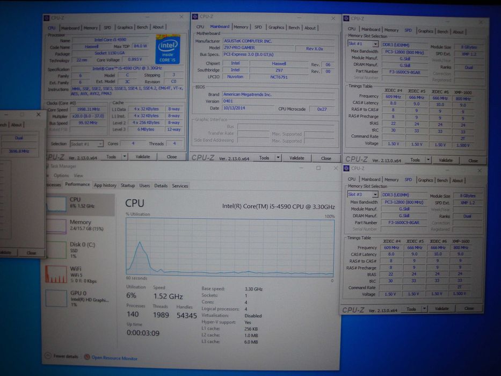Screen dimensions: 501x376
Task: Click the Intel Core i5 logo in CPU-Z
Action: (168, 49)
